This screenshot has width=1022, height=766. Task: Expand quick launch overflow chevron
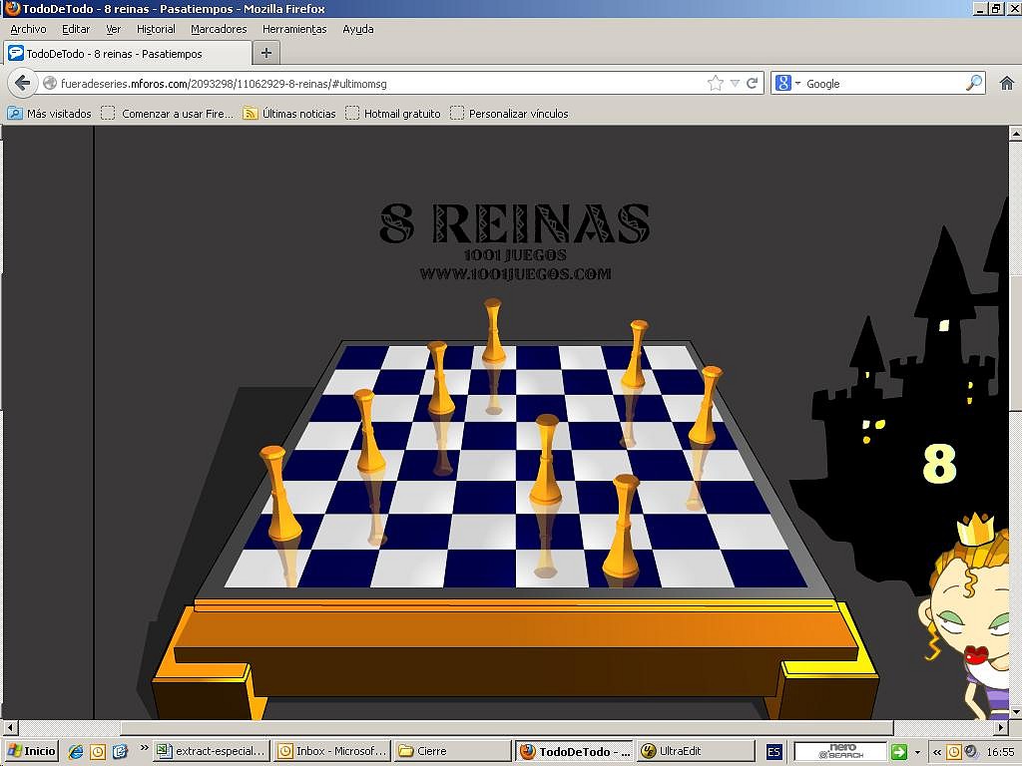144,748
